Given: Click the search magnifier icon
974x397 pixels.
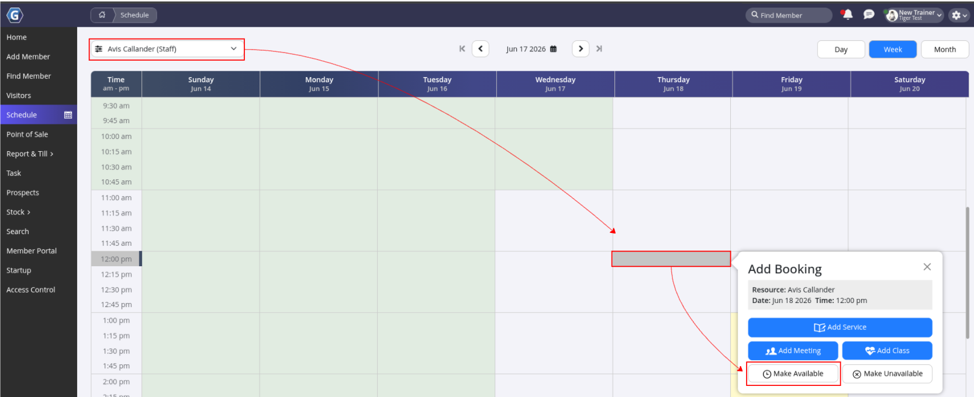Looking at the screenshot, I should click(x=755, y=15).
